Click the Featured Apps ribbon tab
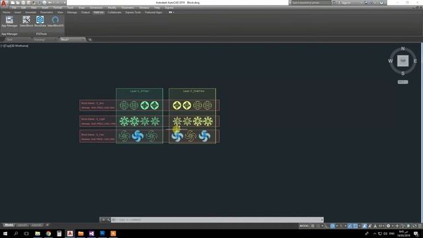This screenshot has width=423, height=238. coord(153,13)
